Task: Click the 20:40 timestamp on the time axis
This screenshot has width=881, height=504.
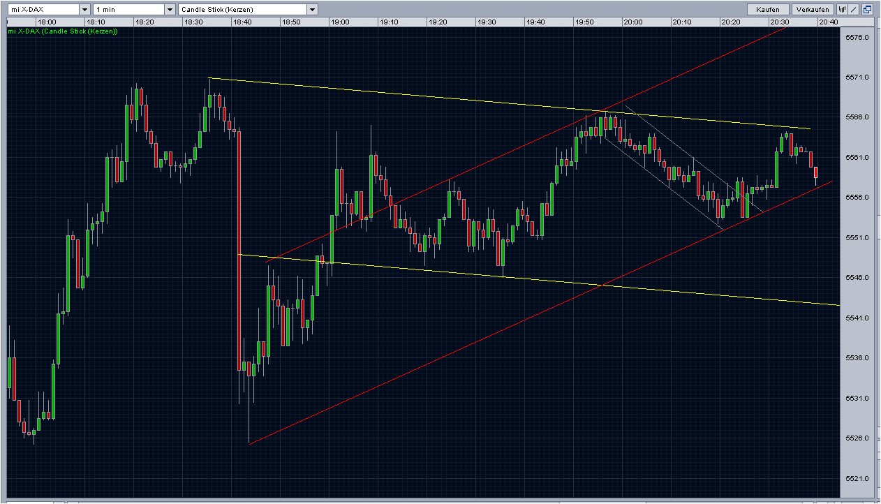Action: coord(828,21)
